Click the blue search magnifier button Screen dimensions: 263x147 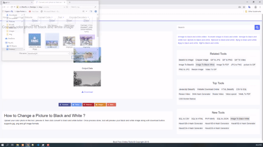[x=257, y=27]
